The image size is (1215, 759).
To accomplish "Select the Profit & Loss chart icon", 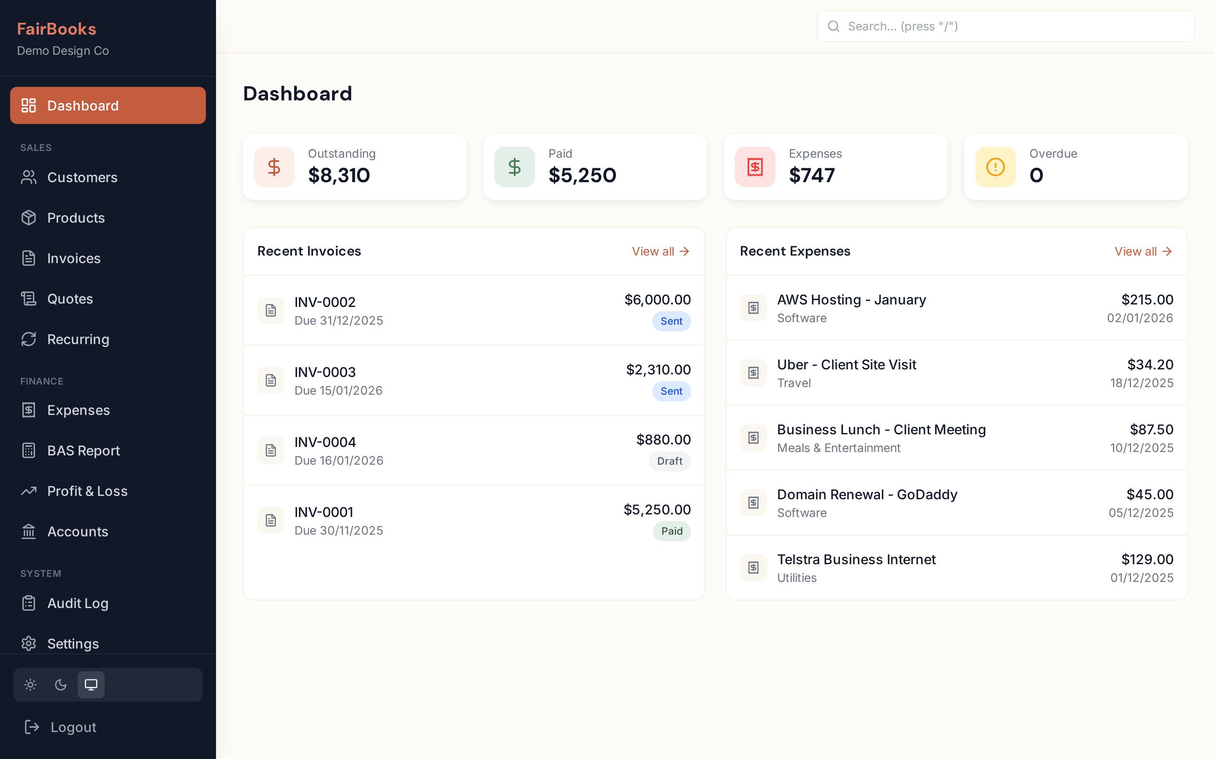I will point(29,491).
